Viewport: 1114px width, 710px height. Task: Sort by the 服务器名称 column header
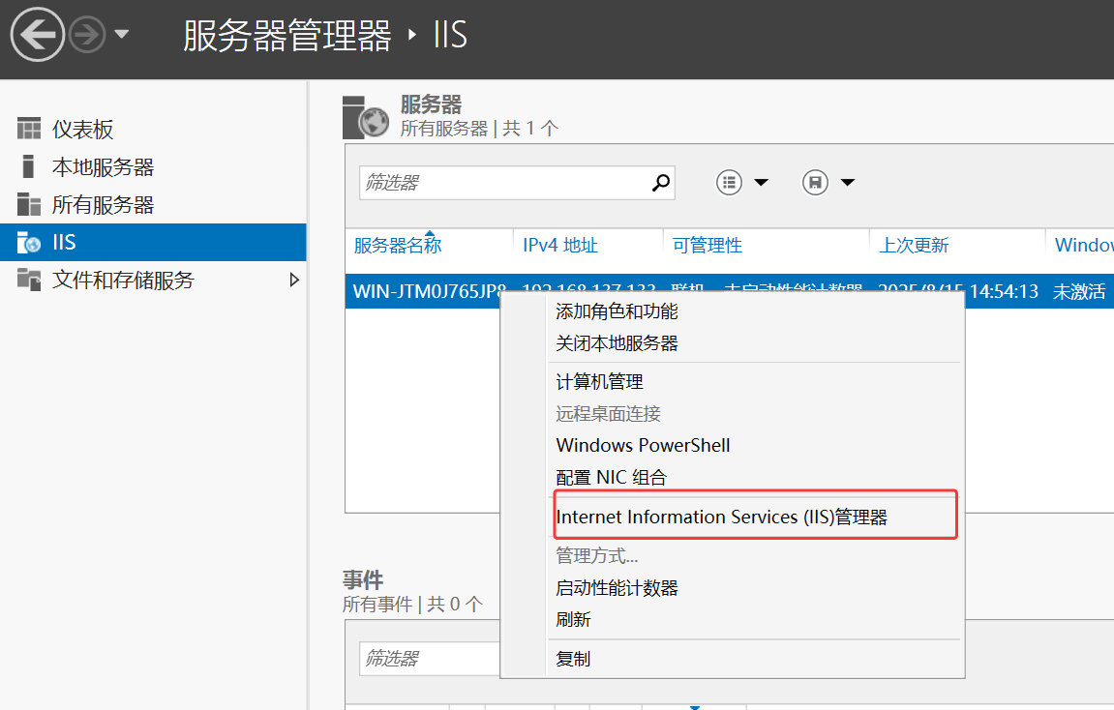tap(398, 246)
